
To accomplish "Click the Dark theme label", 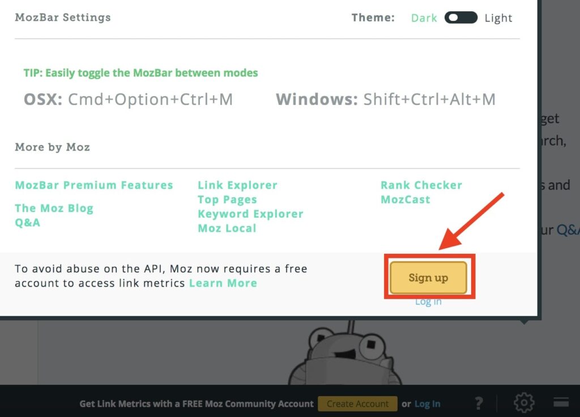I will [424, 18].
